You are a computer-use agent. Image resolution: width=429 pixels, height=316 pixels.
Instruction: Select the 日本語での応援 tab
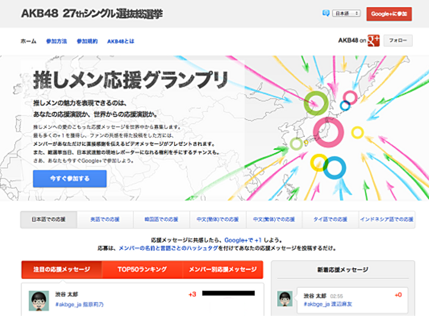tap(49, 219)
